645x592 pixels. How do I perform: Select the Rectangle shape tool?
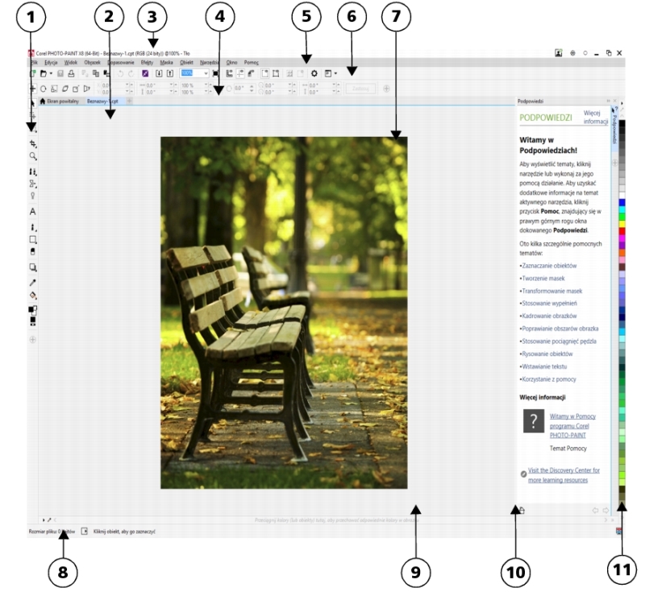coord(33,239)
